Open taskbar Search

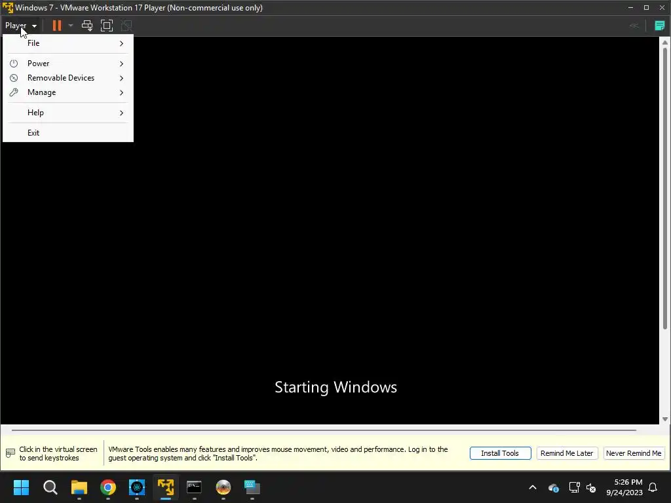pos(50,487)
